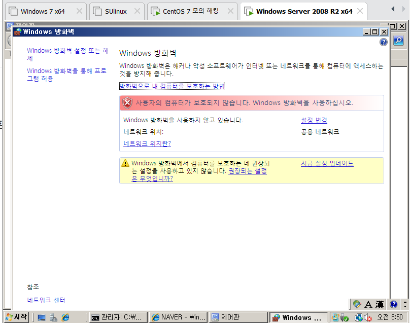Open '방화벽으로 내 컴퓨터를 보호하는 방법' link

172,86
